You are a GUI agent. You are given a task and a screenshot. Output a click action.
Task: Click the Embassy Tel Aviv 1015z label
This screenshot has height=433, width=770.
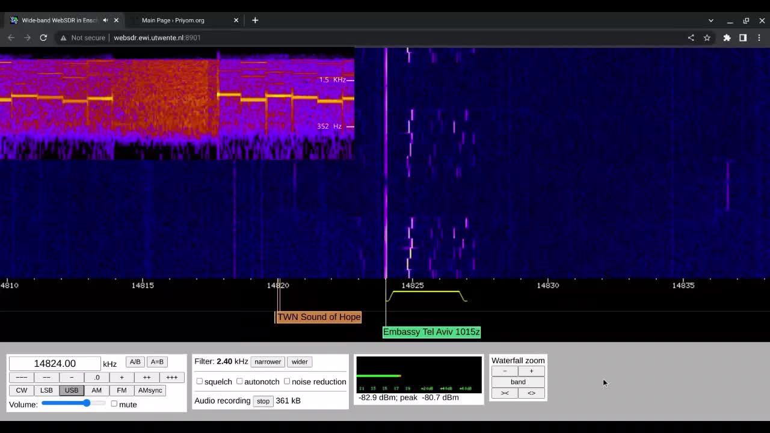431,332
